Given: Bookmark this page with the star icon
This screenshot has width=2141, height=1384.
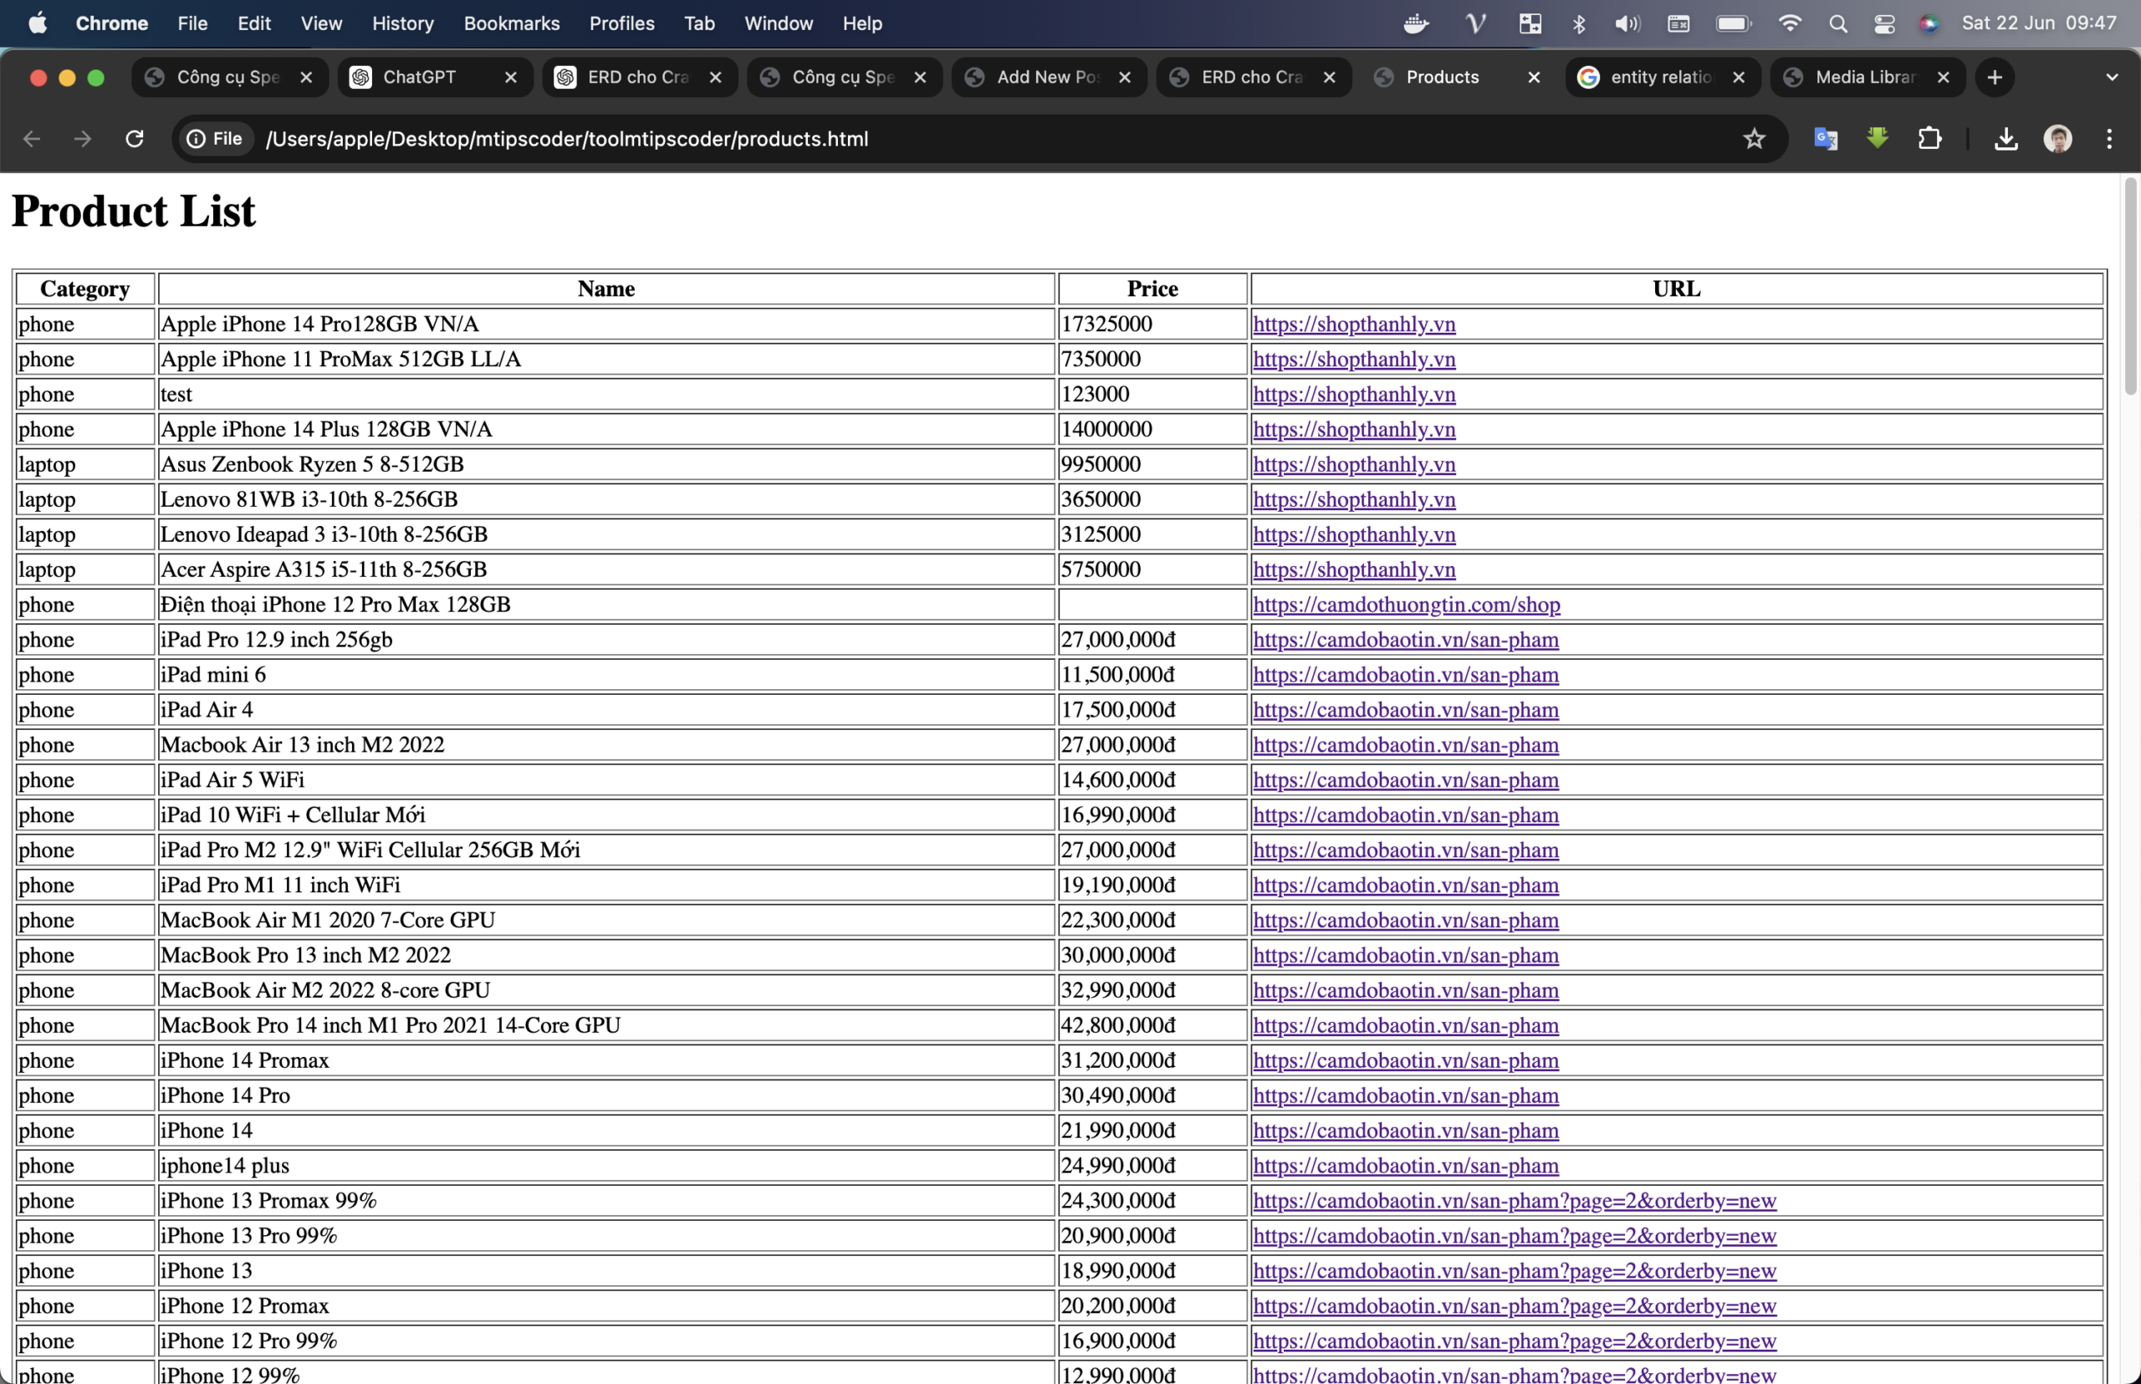Looking at the screenshot, I should click(1754, 139).
